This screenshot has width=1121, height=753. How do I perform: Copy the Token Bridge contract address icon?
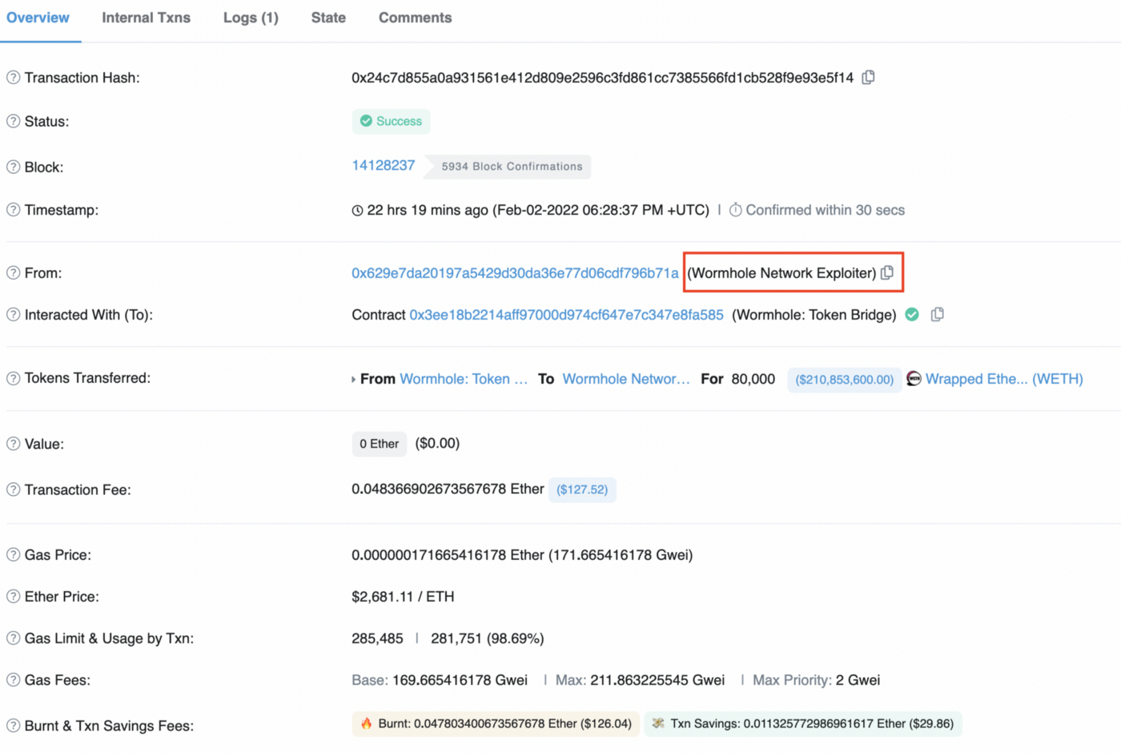938,315
